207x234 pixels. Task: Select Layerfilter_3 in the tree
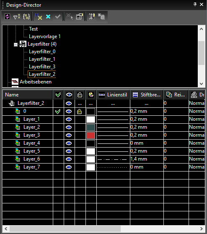(x=42, y=67)
